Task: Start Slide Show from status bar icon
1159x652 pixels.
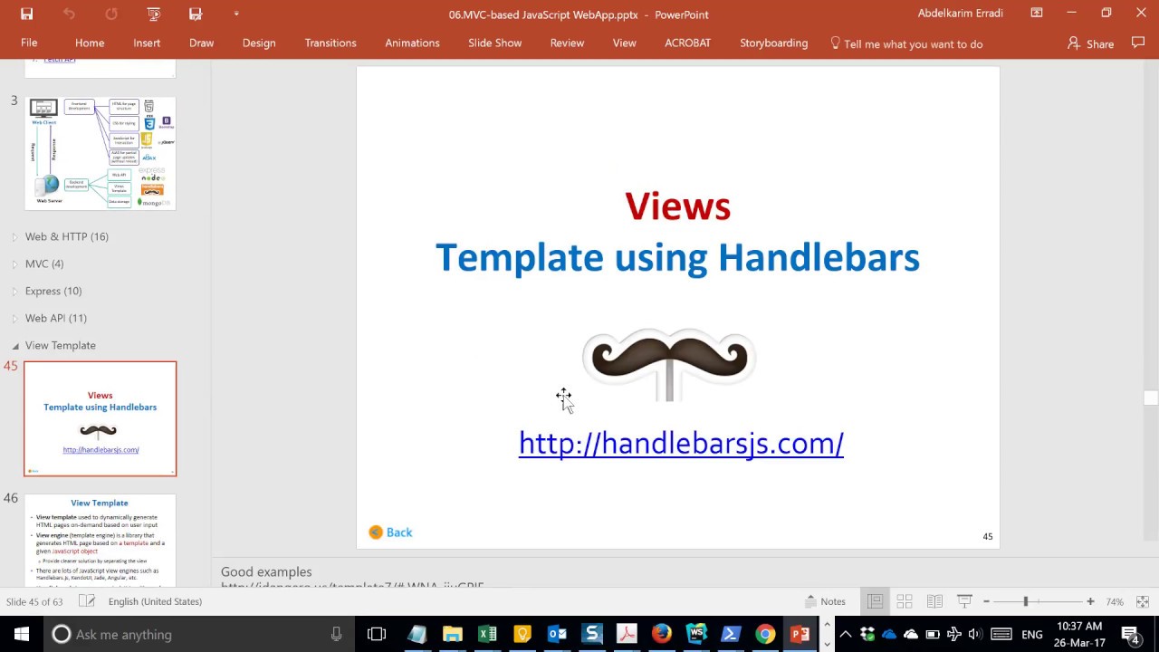Action: 964,601
